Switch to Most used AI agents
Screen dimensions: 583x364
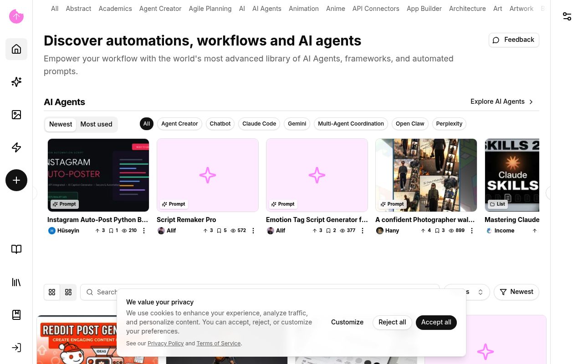96,124
